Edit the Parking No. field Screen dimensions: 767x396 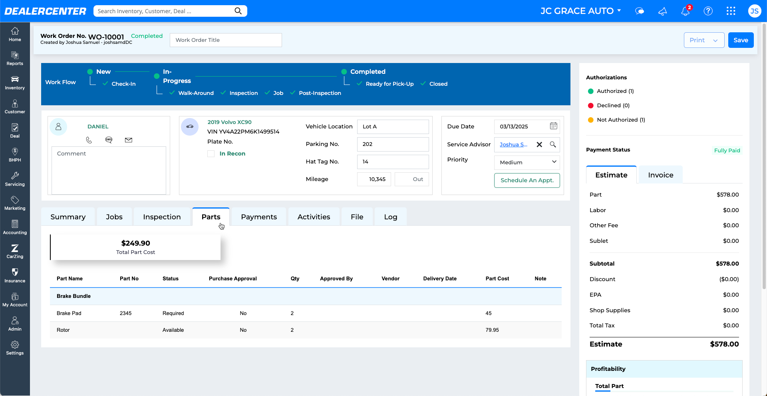pyautogui.click(x=393, y=144)
